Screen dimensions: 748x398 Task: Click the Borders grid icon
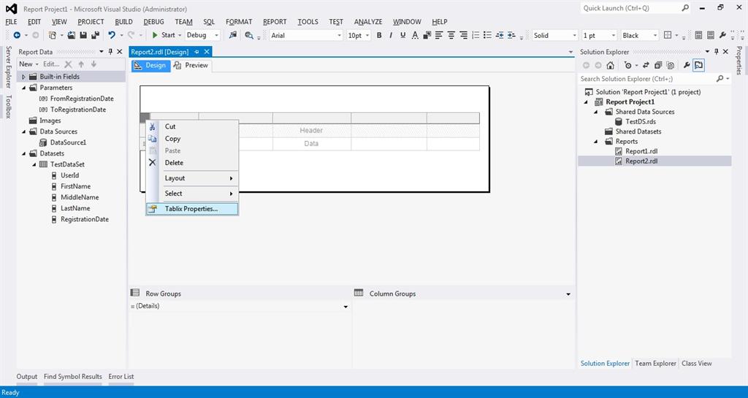[x=668, y=35]
